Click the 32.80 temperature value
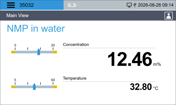 (141, 87)
